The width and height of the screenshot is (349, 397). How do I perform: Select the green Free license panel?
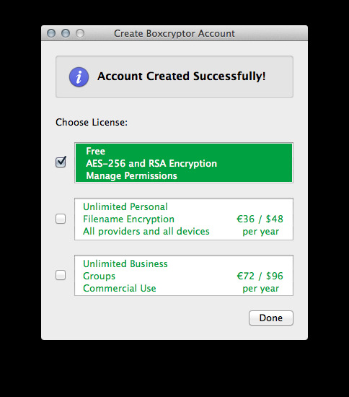click(184, 163)
